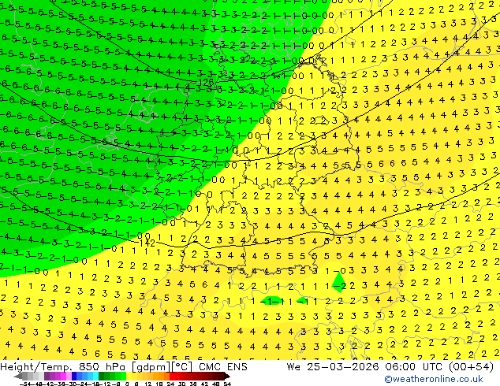Select the bright red legend swatch
500x386 pixels.
172,377
